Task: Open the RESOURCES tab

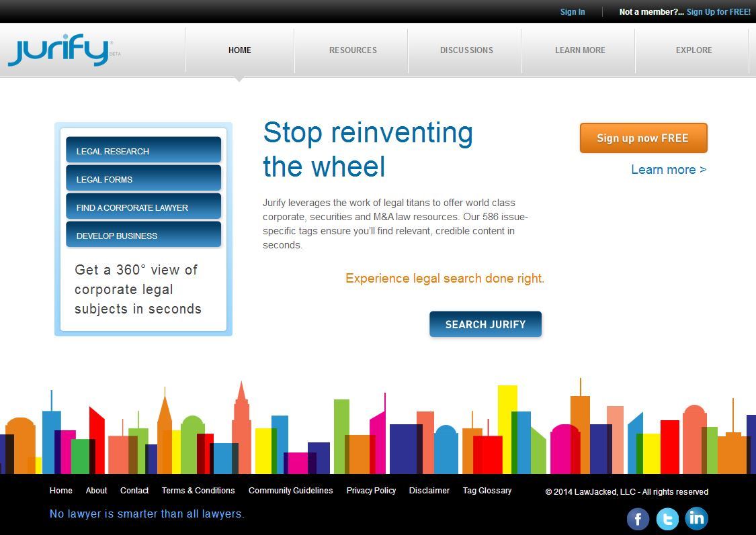Action: click(353, 50)
